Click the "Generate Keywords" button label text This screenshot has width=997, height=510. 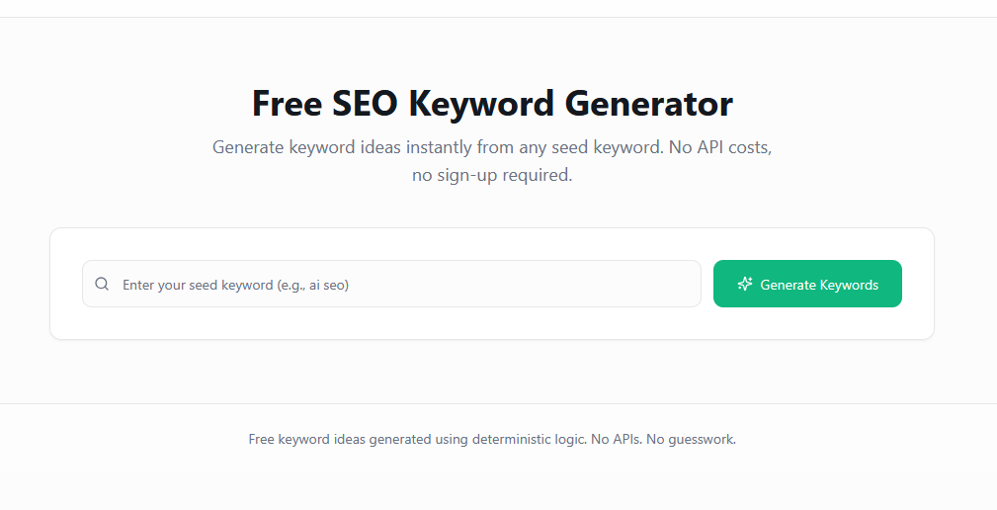(x=819, y=285)
